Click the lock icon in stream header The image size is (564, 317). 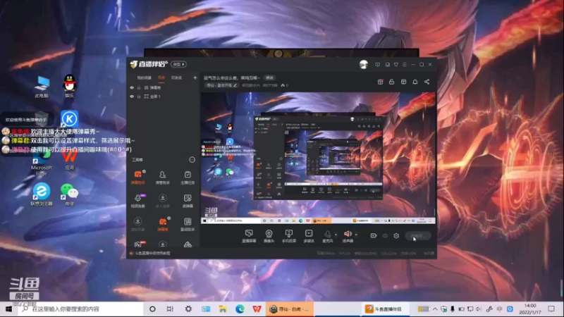(392, 82)
